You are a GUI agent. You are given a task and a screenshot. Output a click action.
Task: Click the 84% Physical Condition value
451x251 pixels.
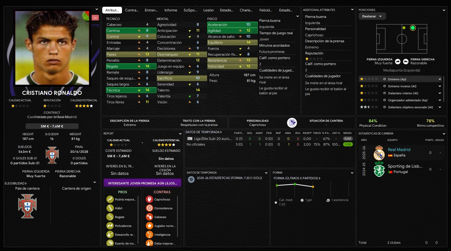[373, 121]
